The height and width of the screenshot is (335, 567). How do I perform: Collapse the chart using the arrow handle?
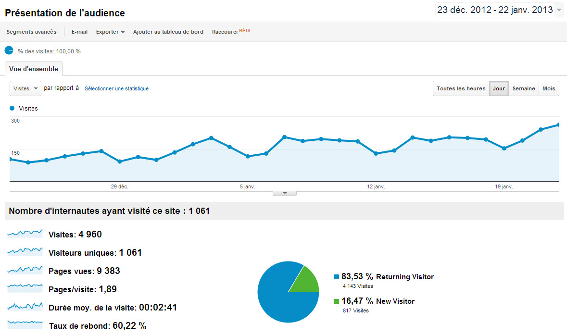285,193
